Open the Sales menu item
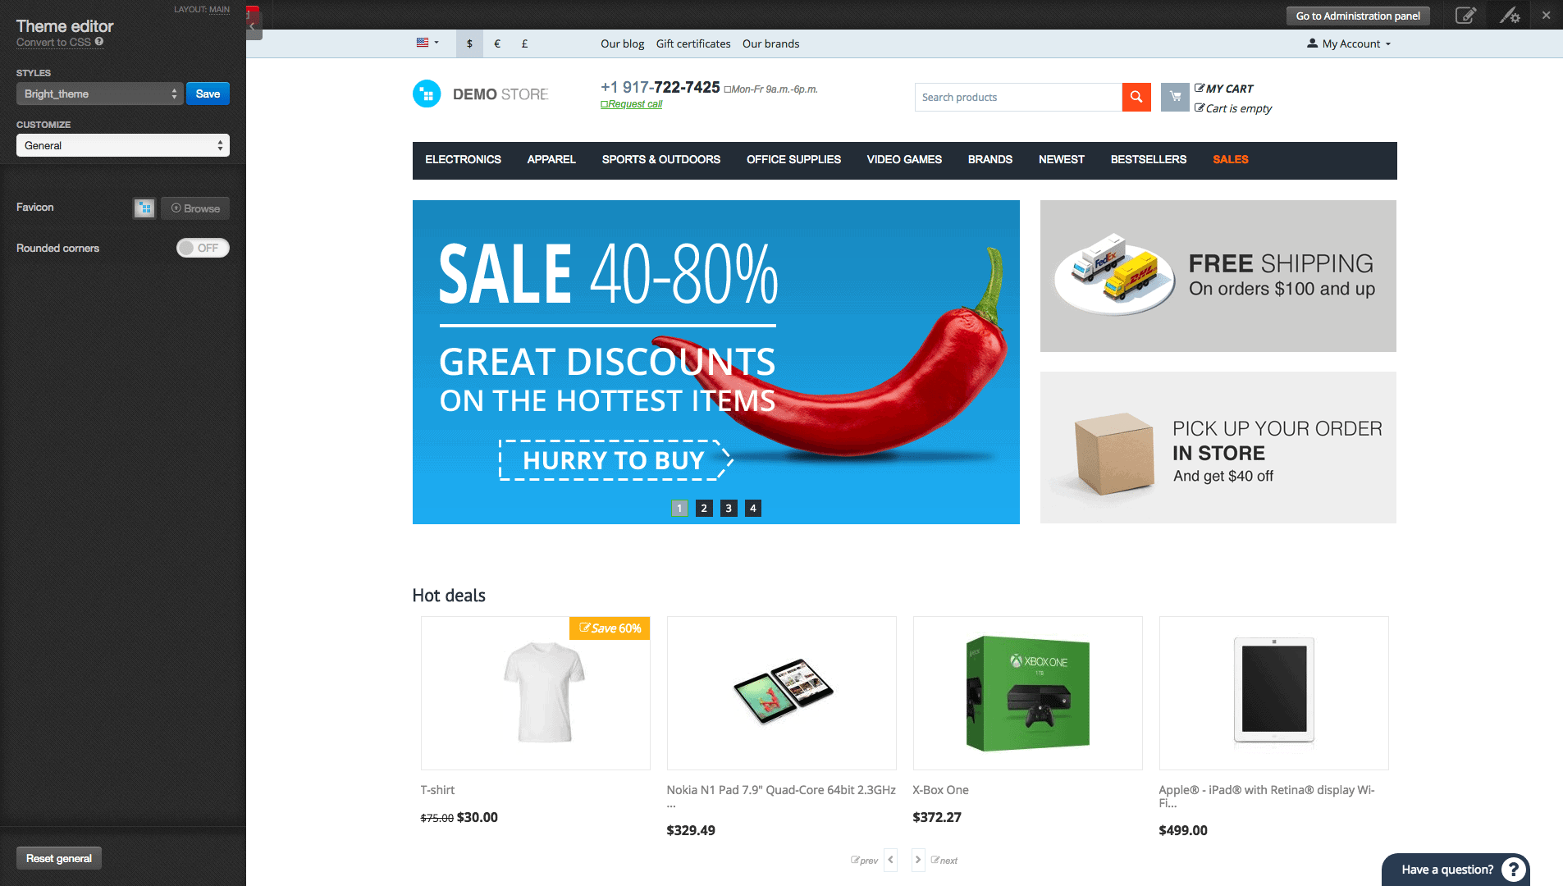This screenshot has width=1563, height=886. pyautogui.click(x=1231, y=159)
